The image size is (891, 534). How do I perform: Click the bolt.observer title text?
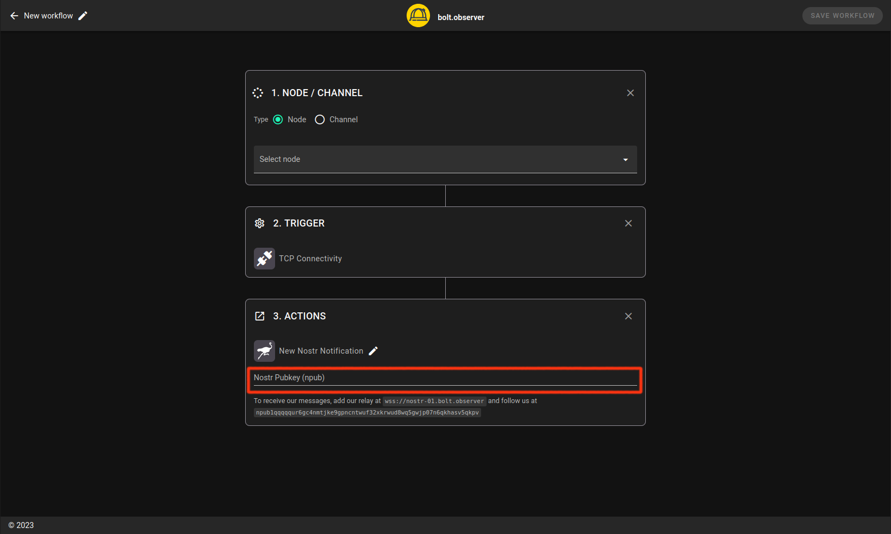(460, 17)
